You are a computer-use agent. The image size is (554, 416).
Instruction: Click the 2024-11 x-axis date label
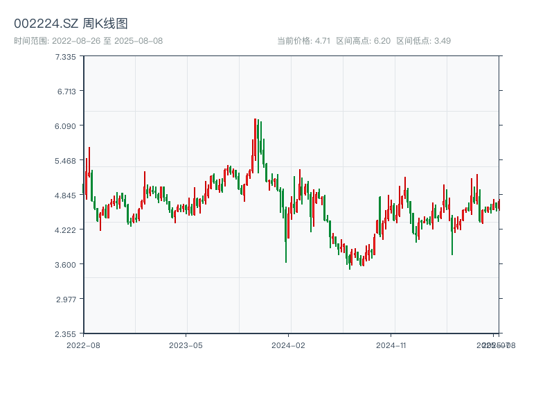coord(391,345)
